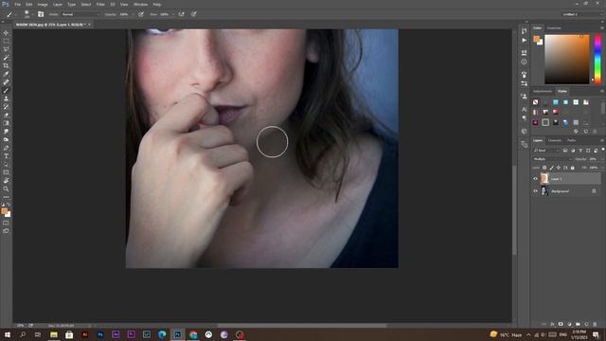Toggle Quick Mask mode
Screen dimensions: 606x341
click(6, 224)
